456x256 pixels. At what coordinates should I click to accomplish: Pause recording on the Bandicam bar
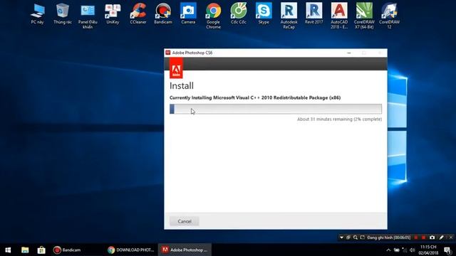pyautogui.click(x=416, y=238)
